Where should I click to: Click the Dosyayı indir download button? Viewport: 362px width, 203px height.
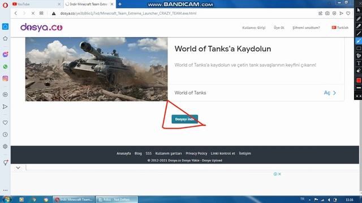tap(185, 119)
